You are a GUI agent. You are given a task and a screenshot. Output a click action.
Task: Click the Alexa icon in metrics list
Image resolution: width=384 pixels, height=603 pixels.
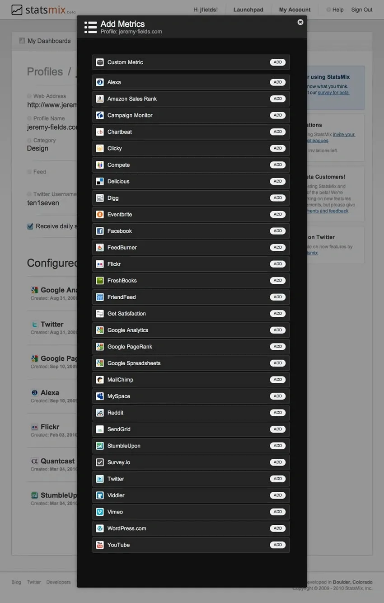pyautogui.click(x=100, y=82)
